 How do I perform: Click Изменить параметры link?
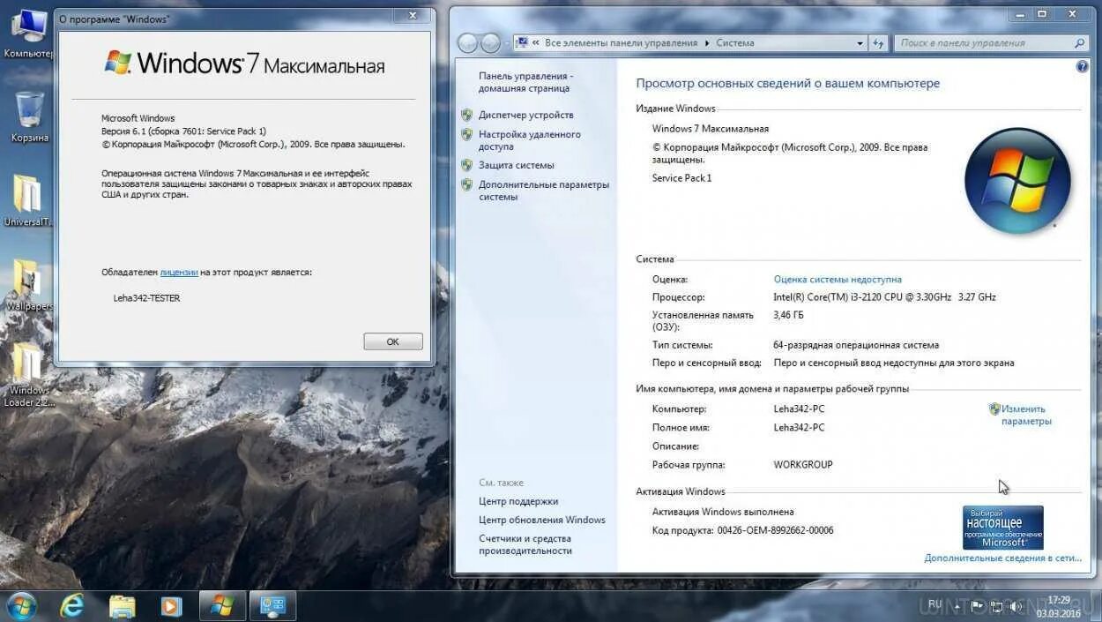click(x=1025, y=415)
